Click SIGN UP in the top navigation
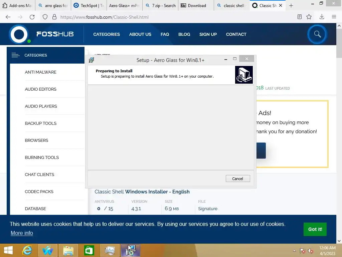This screenshot has width=342, height=257. pos(208,34)
